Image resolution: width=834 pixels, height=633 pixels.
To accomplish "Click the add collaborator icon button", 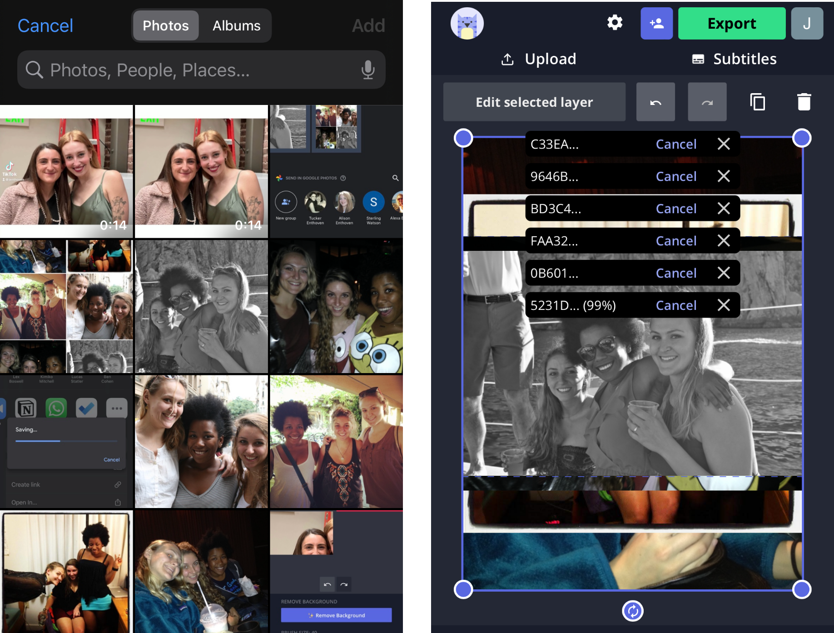I will coord(656,23).
